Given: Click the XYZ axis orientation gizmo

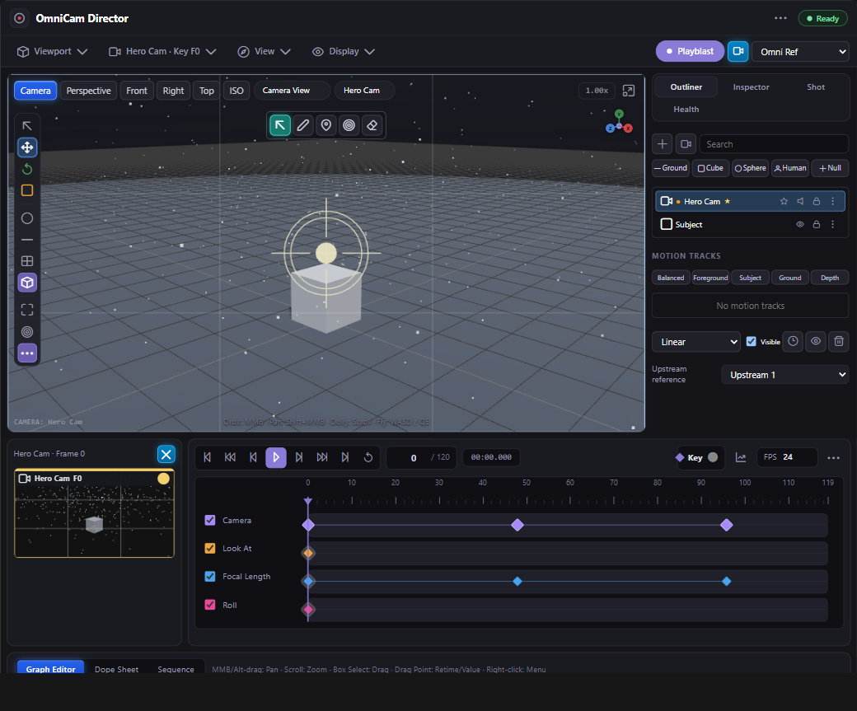Looking at the screenshot, I should (x=619, y=122).
